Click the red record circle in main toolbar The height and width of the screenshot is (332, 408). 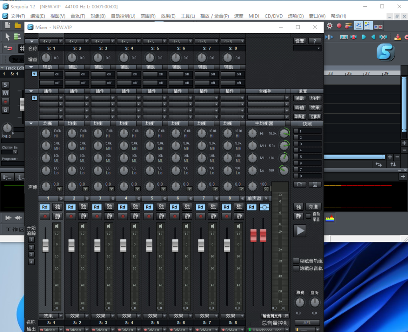pos(339,26)
